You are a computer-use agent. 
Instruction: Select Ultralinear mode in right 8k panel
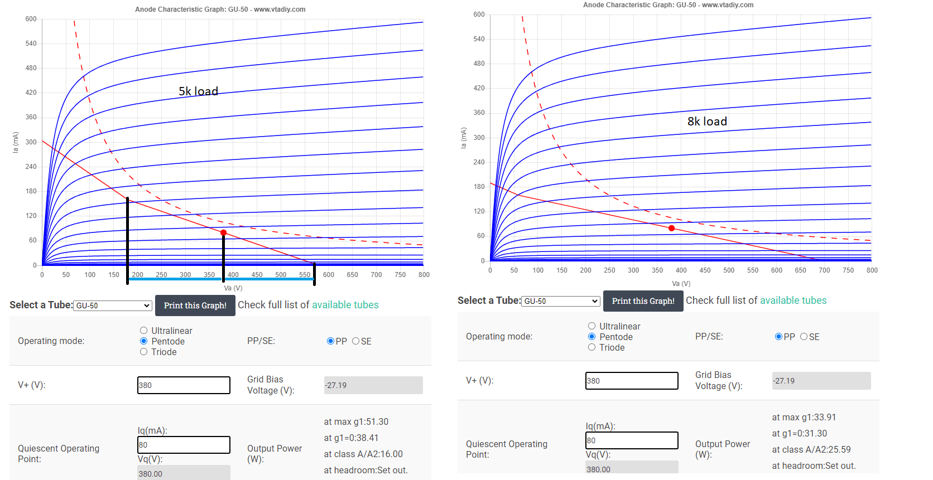coord(592,326)
